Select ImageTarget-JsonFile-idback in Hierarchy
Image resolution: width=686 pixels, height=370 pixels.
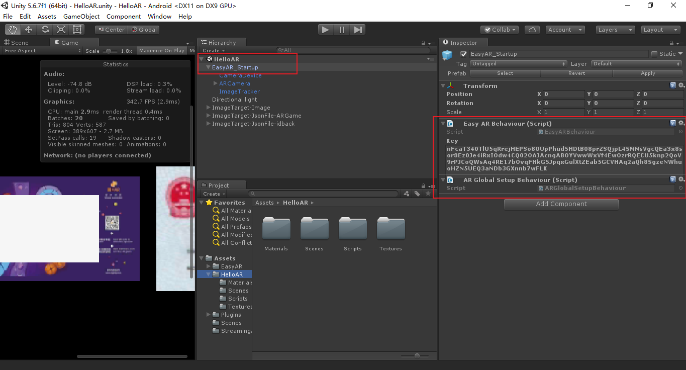(x=253, y=124)
